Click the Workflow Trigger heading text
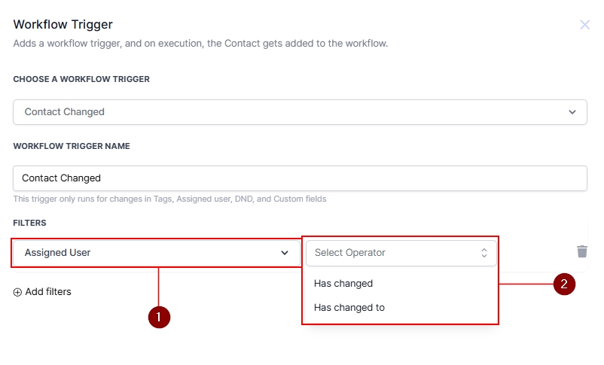The width and height of the screenshot is (604, 365). coord(63,25)
